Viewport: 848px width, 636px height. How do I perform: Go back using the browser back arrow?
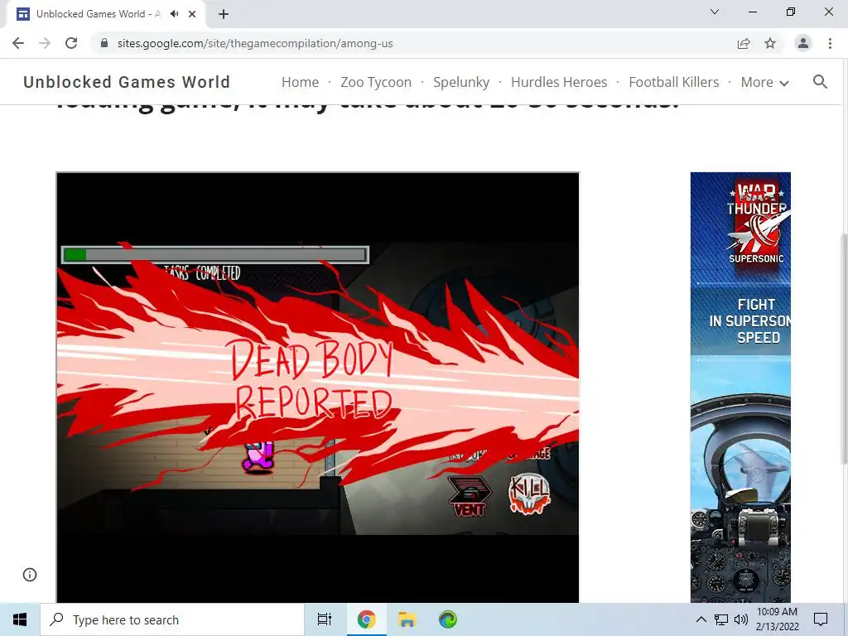18,43
